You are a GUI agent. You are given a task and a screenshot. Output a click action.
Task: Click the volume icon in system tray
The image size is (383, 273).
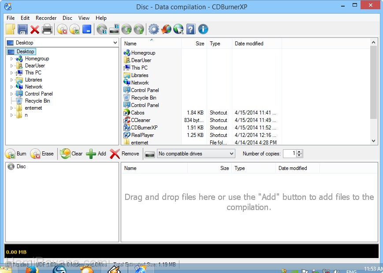pos(336,271)
